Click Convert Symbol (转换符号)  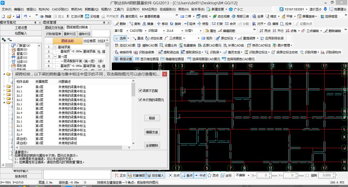pos(123,52)
